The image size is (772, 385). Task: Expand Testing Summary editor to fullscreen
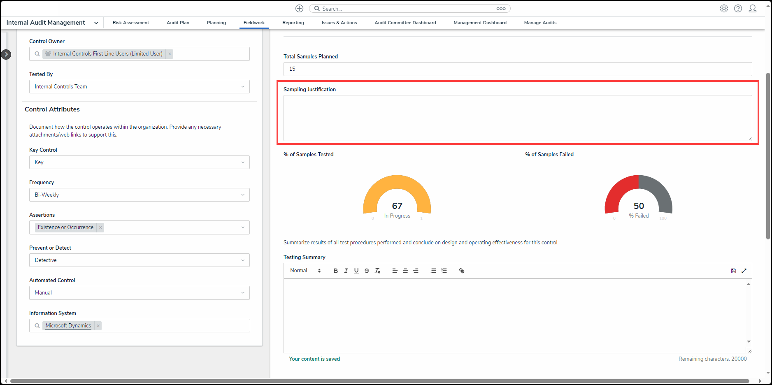[744, 271]
